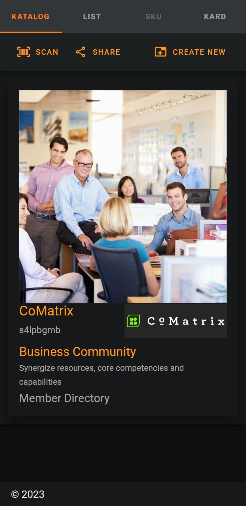This screenshot has height=506, width=246.
Task: Tap the CREATE NEW button label
Action: pos(199,52)
